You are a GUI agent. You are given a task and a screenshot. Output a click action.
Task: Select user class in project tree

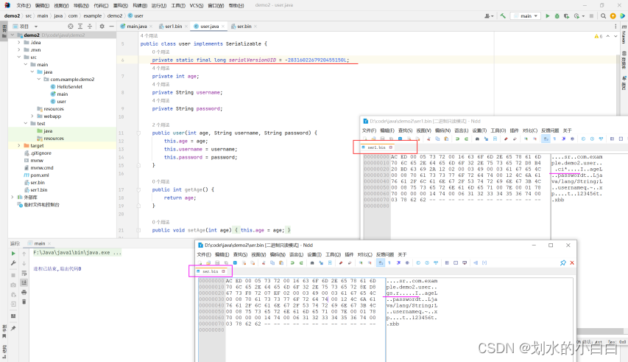pos(61,102)
